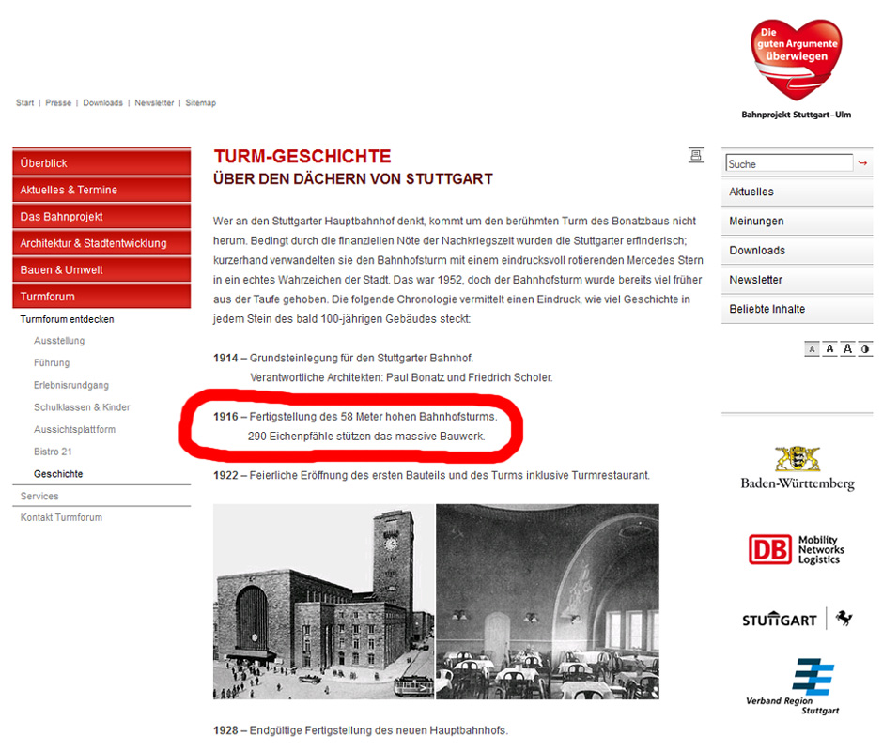This screenshot has height=751, width=883.
Task: Open the Bauen & Umwelt menu
Action: tap(101, 269)
